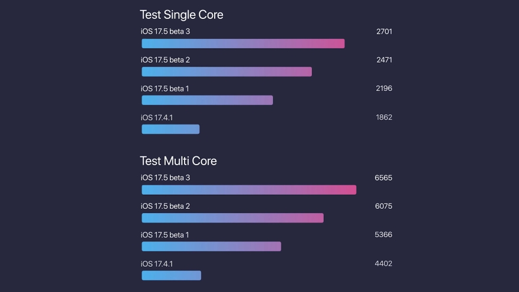Click the multi core iOS 17.4.1 bar
Screen dimensions: 519x292
tap(171, 275)
